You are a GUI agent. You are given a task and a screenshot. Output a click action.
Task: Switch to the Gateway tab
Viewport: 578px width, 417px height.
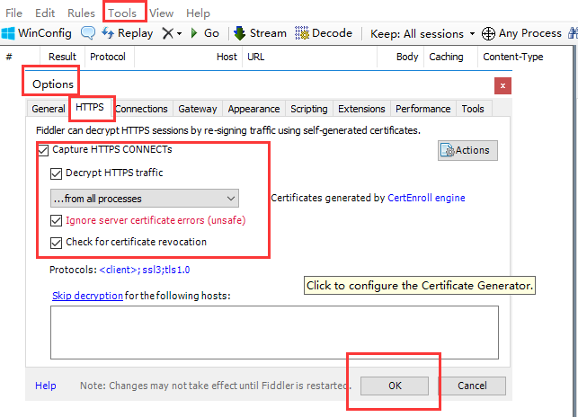(x=198, y=109)
